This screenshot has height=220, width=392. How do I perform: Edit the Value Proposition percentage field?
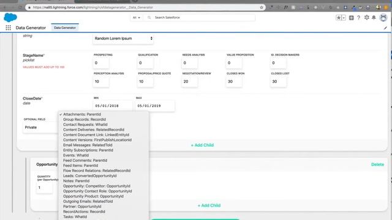(234, 63)
